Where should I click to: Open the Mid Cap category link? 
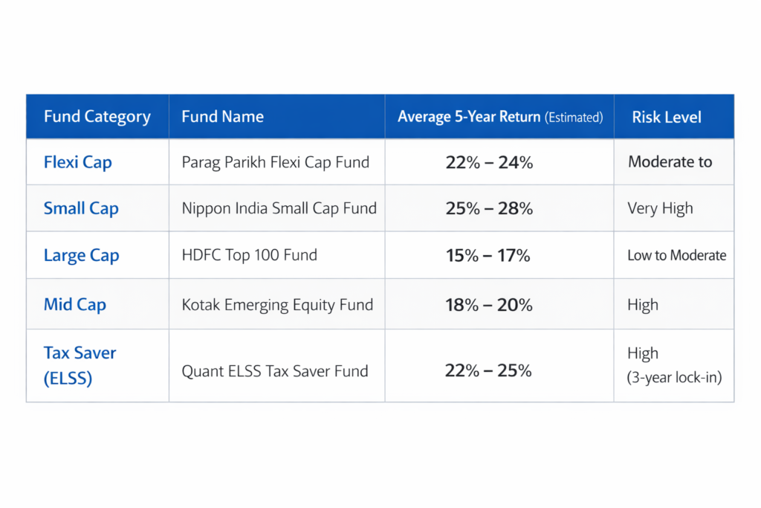(74, 304)
